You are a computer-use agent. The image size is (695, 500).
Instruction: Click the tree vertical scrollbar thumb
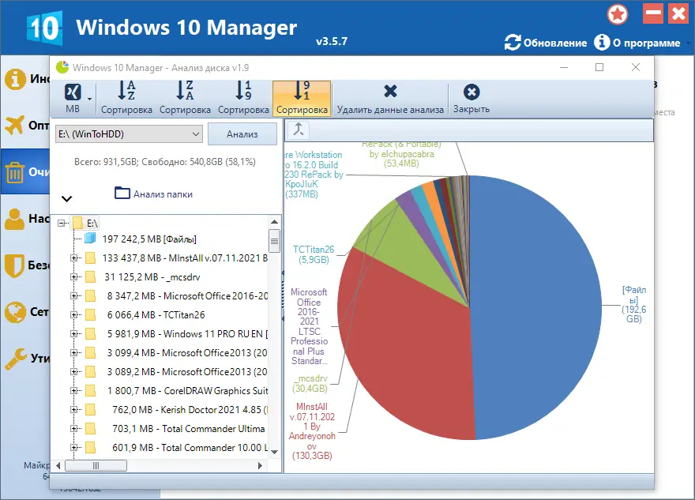pyautogui.click(x=274, y=241)
